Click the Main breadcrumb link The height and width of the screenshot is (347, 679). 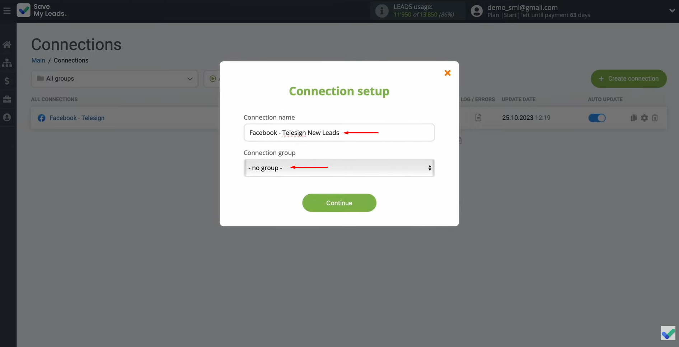point(38,60)
